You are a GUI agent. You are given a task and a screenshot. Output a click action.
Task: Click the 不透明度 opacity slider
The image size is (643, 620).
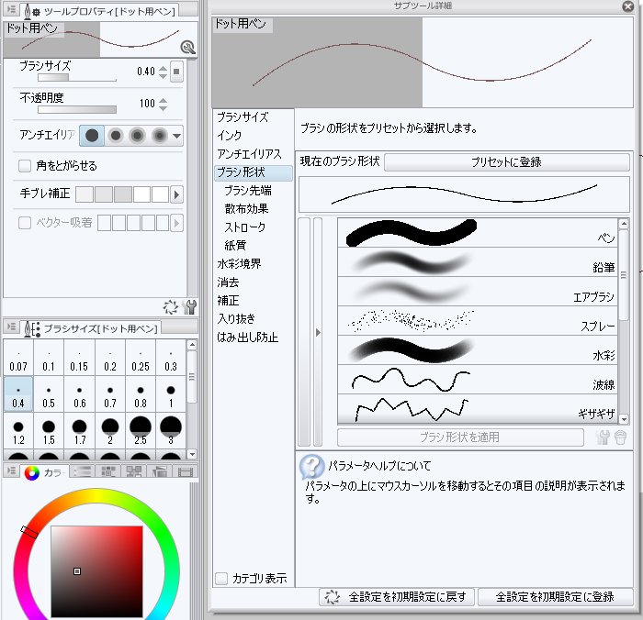77,109
